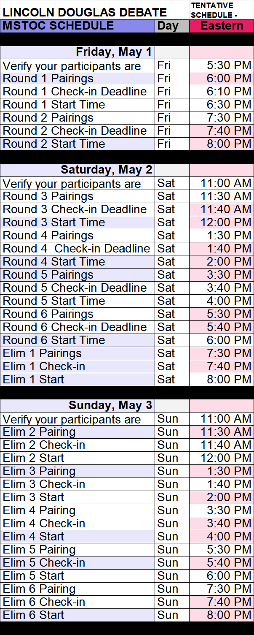Click the LINCOLN DOUGLAS DEBATE title cell
This screenshot has height=635, width=254.
tap(84, 12)
